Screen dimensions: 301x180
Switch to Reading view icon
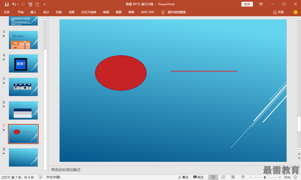(233, 177)
